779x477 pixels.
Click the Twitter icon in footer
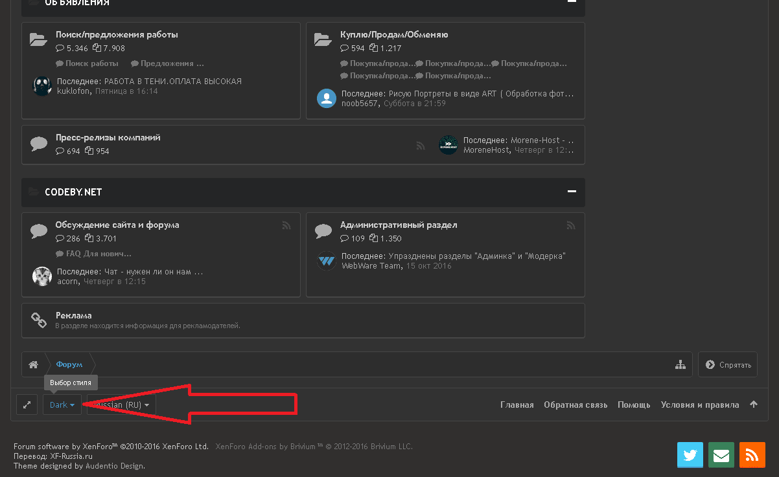(x=690, y=455)
